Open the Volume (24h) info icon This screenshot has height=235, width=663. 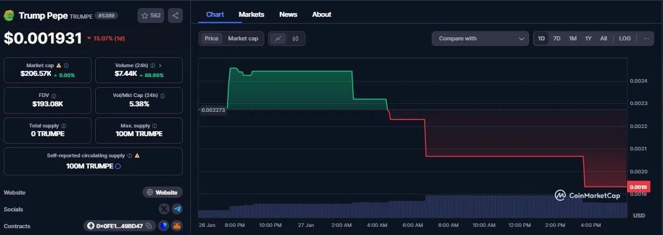point(152,65)
